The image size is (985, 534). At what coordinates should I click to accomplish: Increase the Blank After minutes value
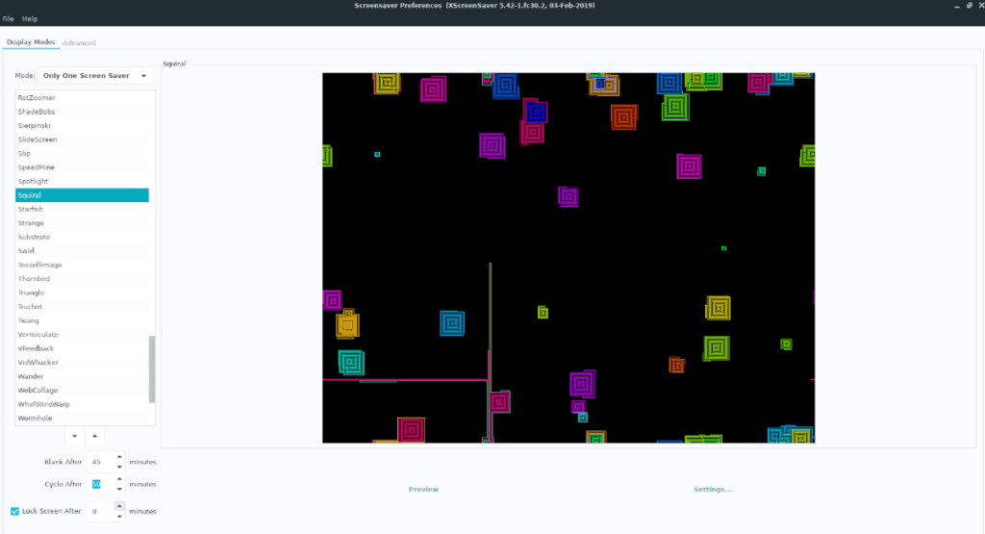click(x=119, y=457)
